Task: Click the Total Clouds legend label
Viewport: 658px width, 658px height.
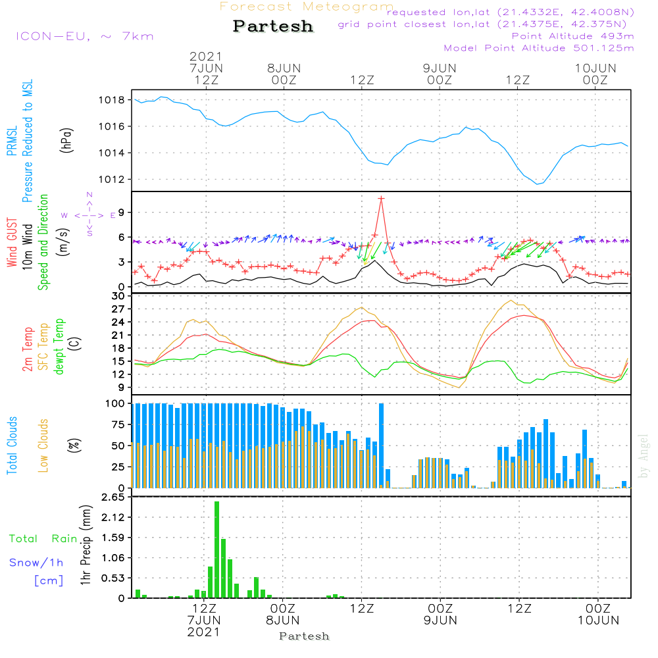Action: (12, 445)
